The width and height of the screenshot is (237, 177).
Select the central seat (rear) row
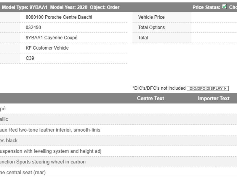point(23,172)
